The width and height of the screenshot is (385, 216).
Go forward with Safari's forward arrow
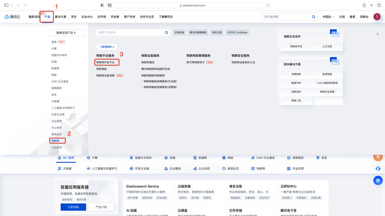[x=26, y=5]
